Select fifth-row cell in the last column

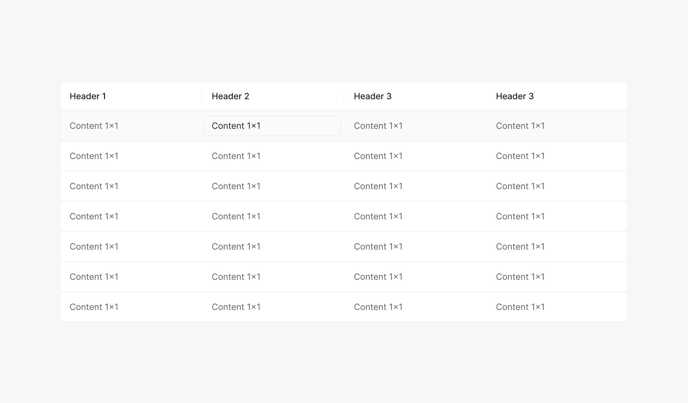click(520, 246)
